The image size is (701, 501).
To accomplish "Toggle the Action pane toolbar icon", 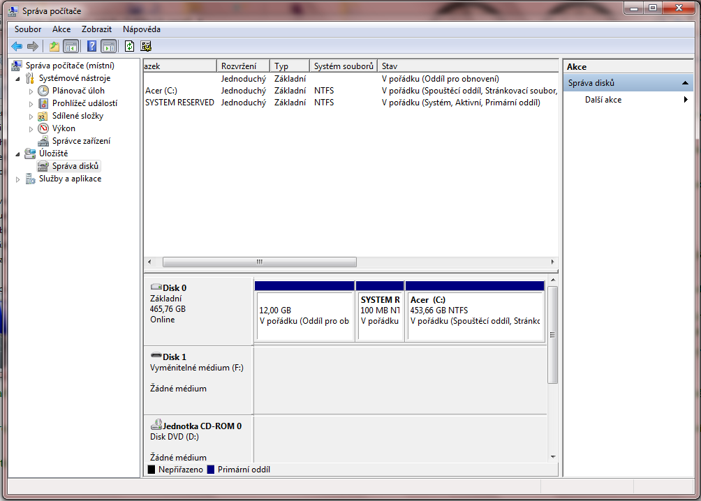I will pyautogui.click(x=109, y=46).
